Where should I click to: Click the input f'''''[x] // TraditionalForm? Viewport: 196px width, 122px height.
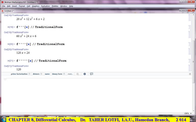coord(41,61)
